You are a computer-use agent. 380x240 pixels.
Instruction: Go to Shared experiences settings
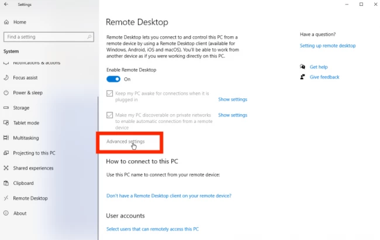(x=33, y=168)
